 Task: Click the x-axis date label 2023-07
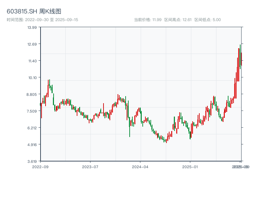tap(90, 167)
